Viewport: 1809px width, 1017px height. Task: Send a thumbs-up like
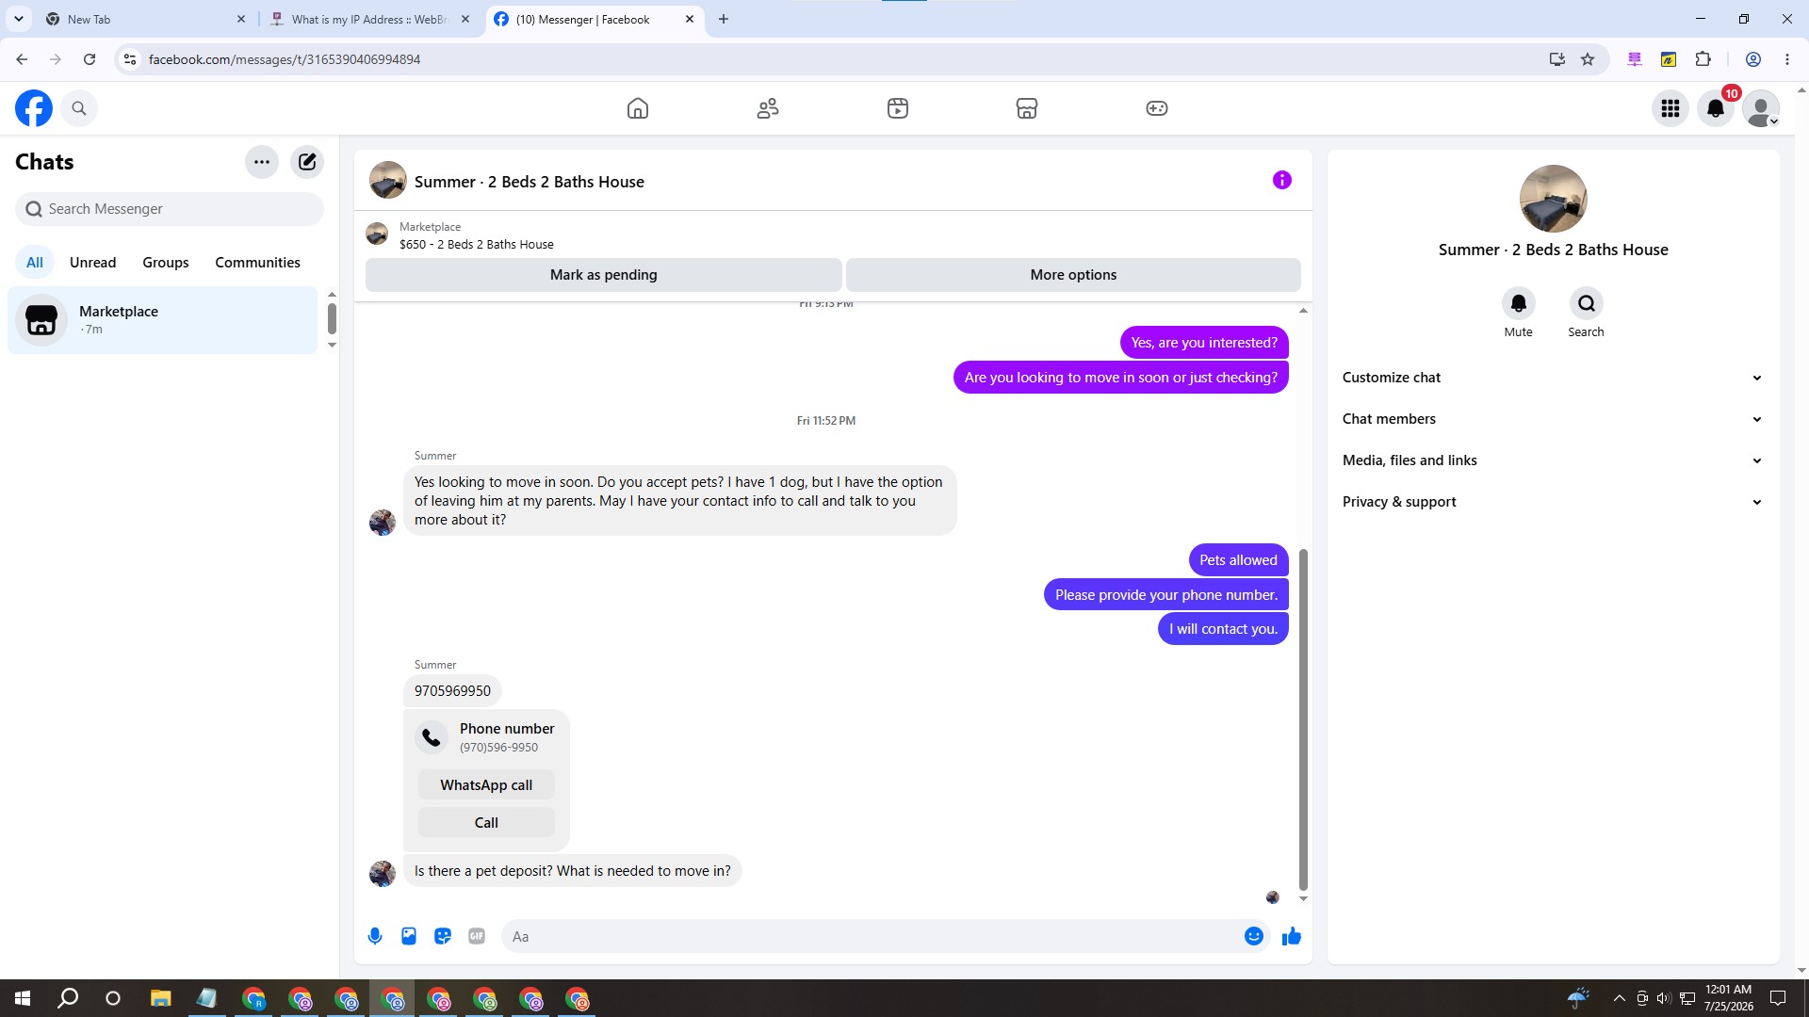coord(1292,936)
